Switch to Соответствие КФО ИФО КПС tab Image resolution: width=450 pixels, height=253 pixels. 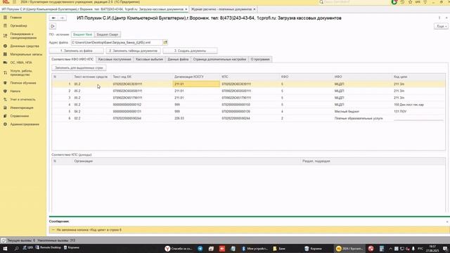[x=72, y=59]
